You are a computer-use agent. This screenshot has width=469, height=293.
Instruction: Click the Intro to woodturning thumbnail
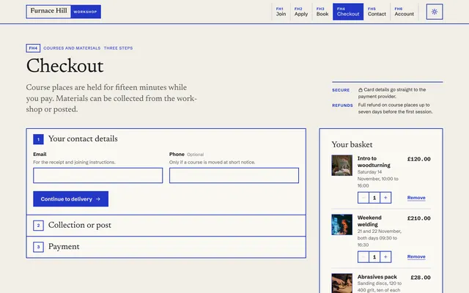pyautogui.click(x=342, y=166)
